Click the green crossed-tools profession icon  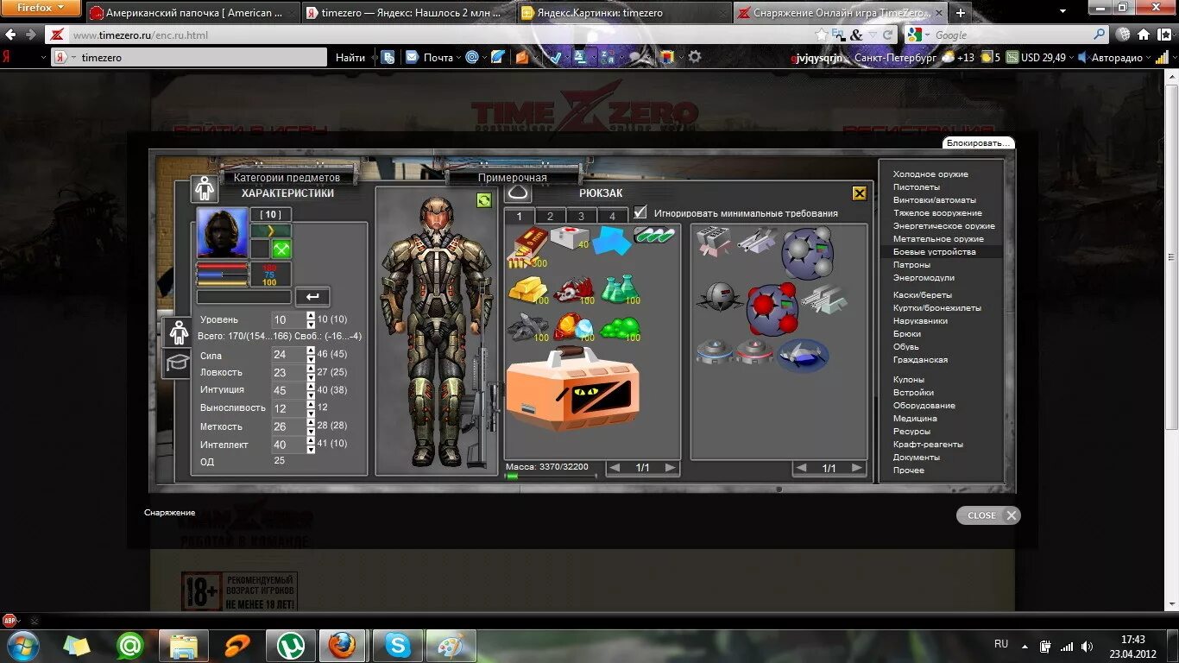[281, 249]
